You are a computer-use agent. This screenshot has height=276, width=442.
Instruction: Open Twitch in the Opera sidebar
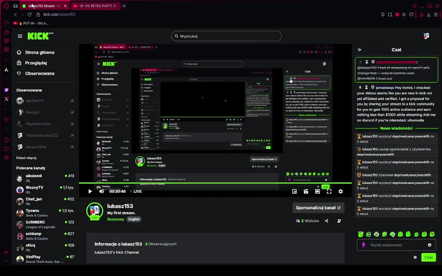pyautogui.click(x=7, y=90)
